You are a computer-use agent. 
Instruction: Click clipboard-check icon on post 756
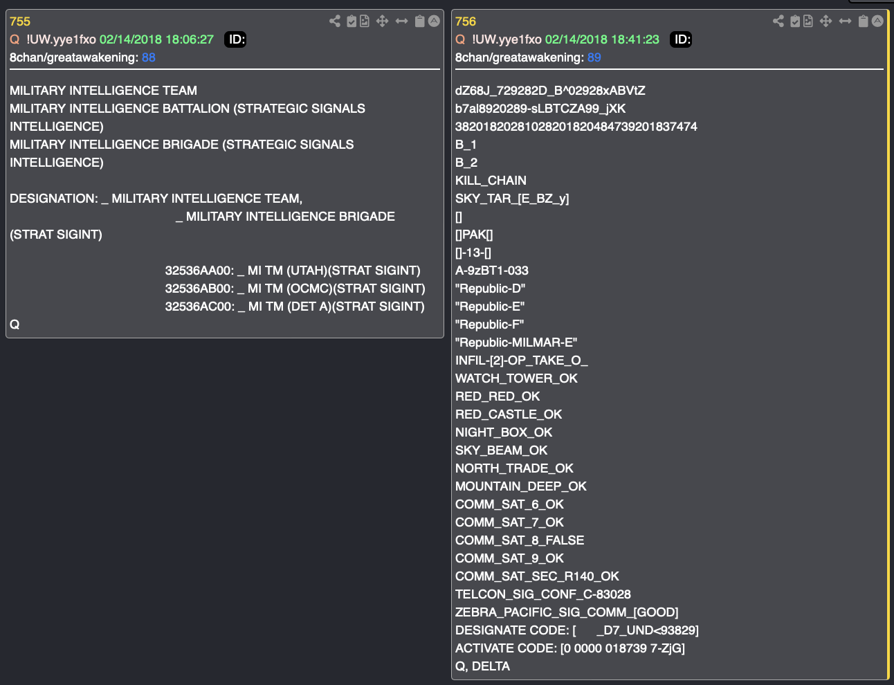[x=795, y=21]
